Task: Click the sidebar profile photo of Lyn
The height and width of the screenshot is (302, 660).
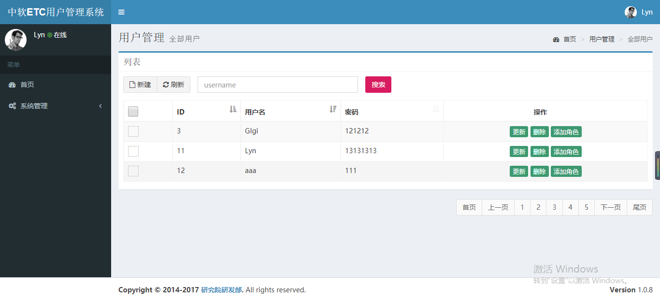Action: coord(16,40)
